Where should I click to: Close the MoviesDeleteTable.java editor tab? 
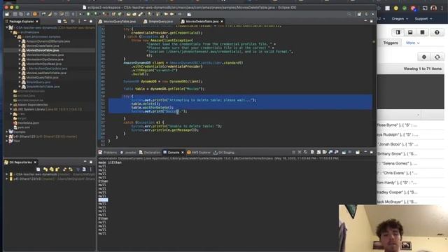coord(222,22)
